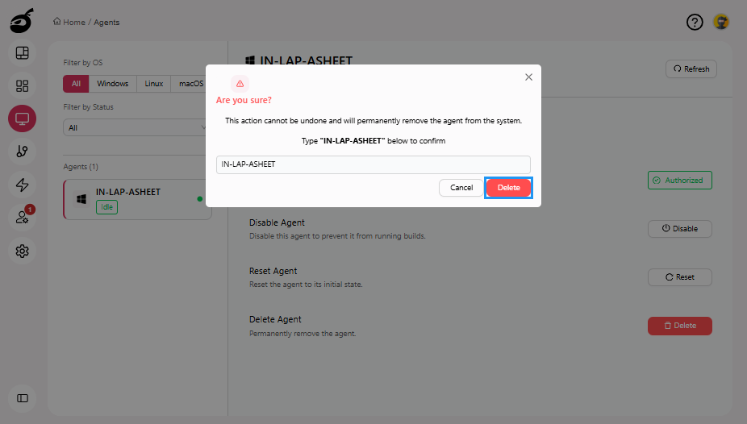The image size is (747, 424).
Task: Select the Agents monitor icon in sidebar
Action: pos(22,118)
